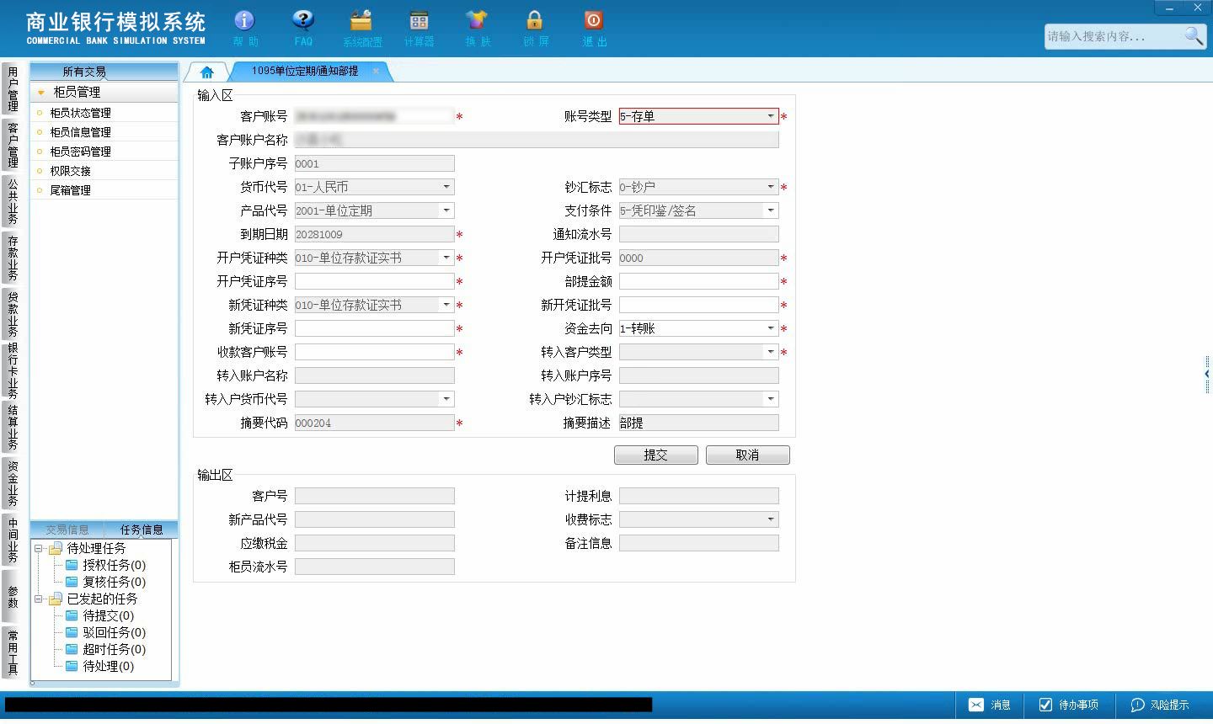Click the 请输入搜索内容 search box

click(1114, 36)
